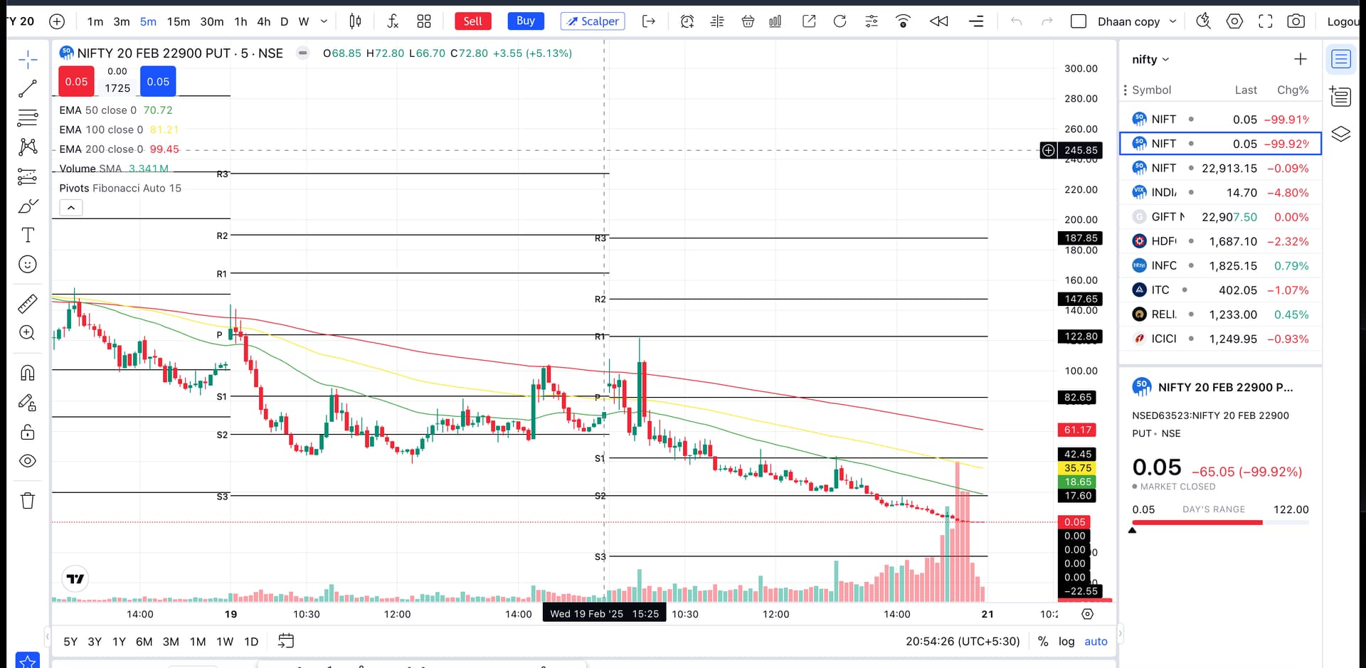Open go to date calendar icon
1366x668 pixels.
click(285, 641)
